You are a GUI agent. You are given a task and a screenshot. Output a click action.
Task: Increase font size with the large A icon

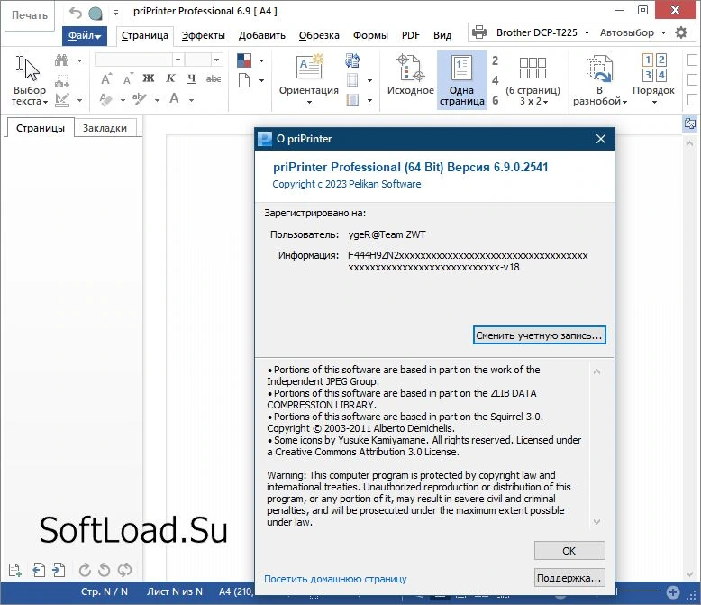click(106, 78)
